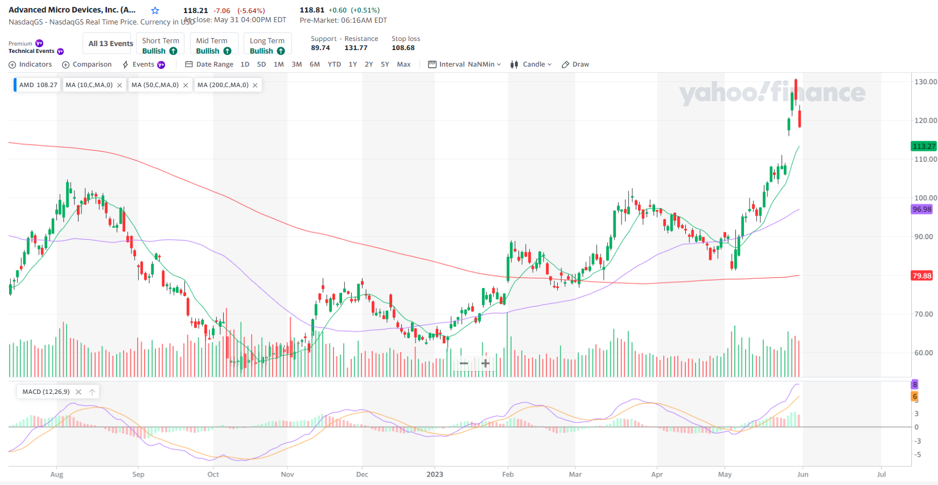Image resolution: width=938 pixels, height=485 pixels.
Task: Click purple 96.98 price axis marker
Action: [922, 209]
